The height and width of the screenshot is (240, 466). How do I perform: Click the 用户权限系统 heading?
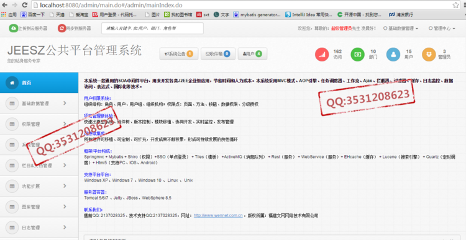pos(97,98)
